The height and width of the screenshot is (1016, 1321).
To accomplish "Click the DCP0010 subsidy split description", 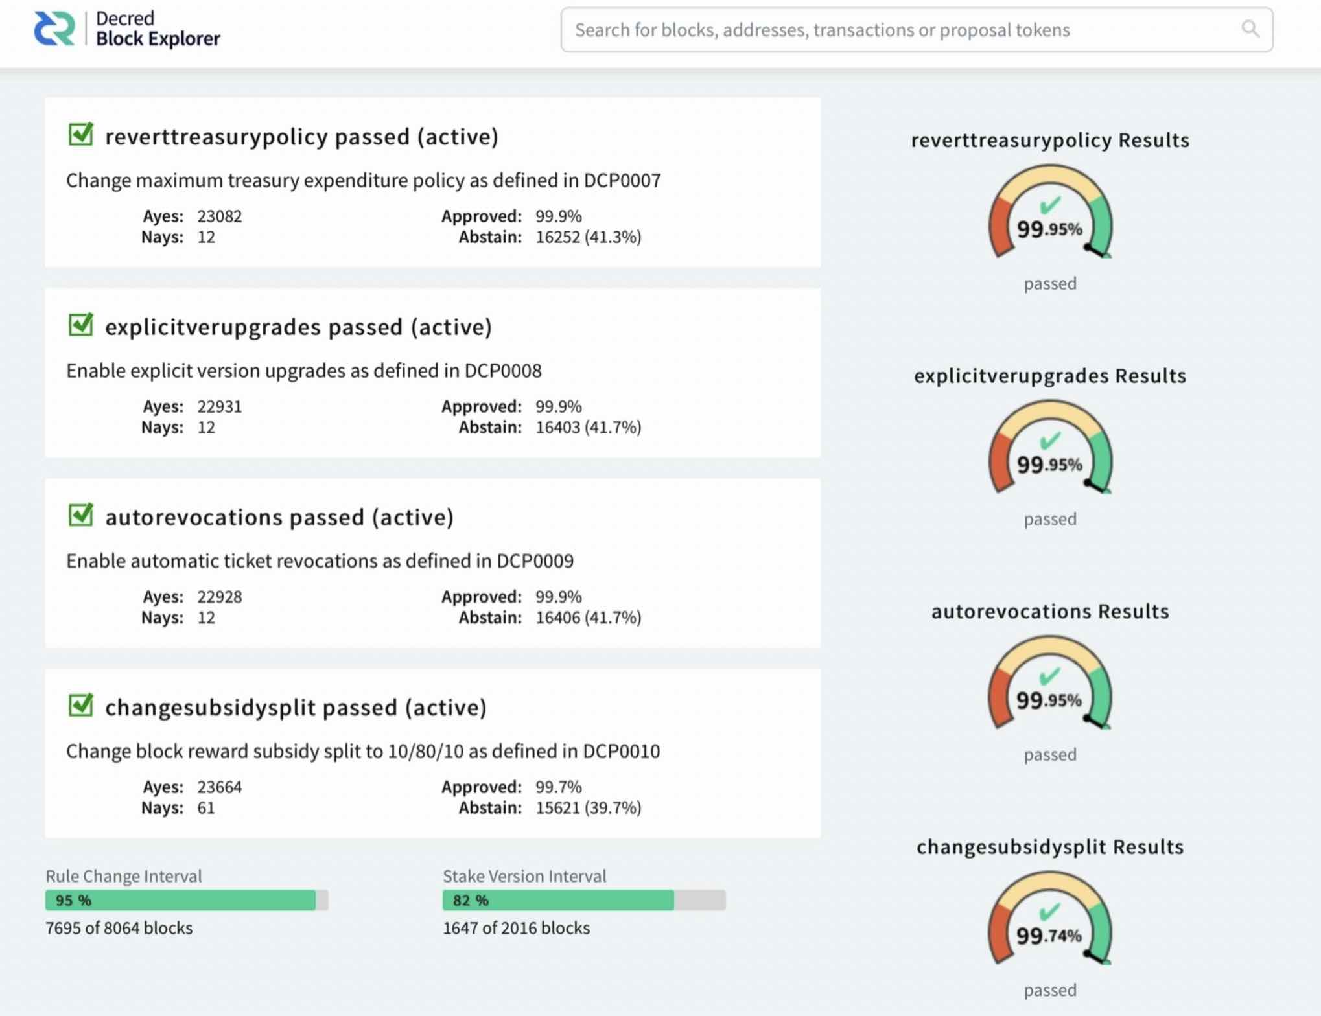I will click(x=363, y=751).
